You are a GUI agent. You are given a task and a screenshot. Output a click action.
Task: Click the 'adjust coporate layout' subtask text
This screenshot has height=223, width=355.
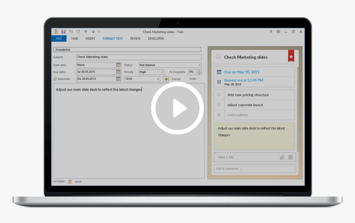click(245, 105)
